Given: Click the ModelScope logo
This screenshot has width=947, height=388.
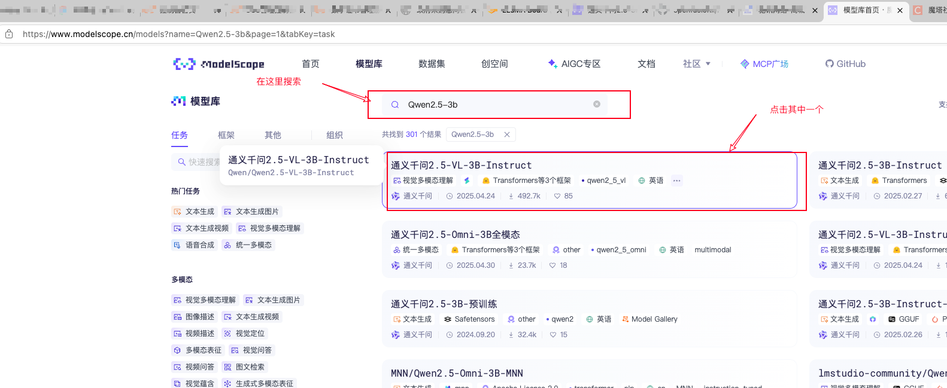Looking at the screenshot, I should (218, 64).
